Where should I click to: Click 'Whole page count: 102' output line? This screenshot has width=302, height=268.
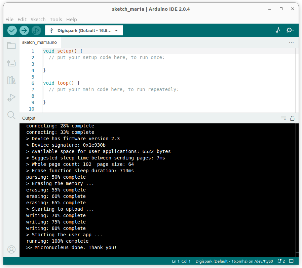(x=80, y=164)
